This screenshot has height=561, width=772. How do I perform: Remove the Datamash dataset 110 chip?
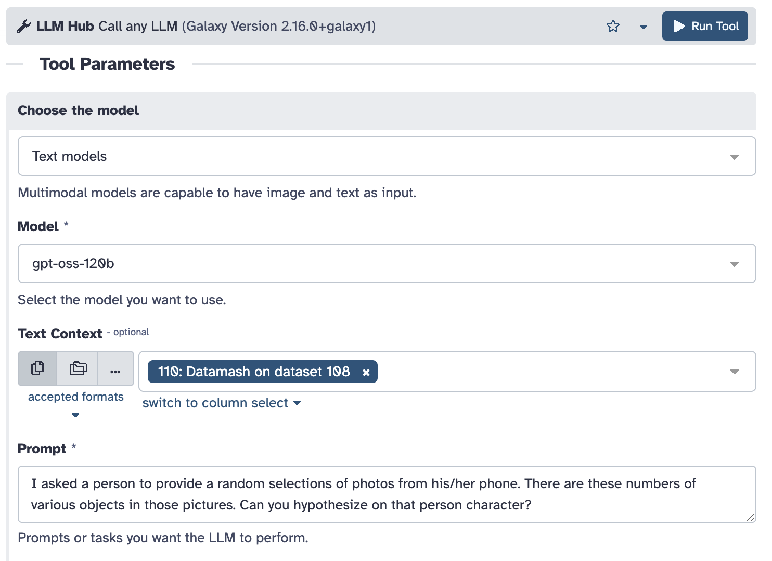click(x=366, y=372)
